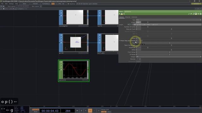Toggle the Reverse Off switch
Screen dimensions: 202x113
click(x=138, y=59)
